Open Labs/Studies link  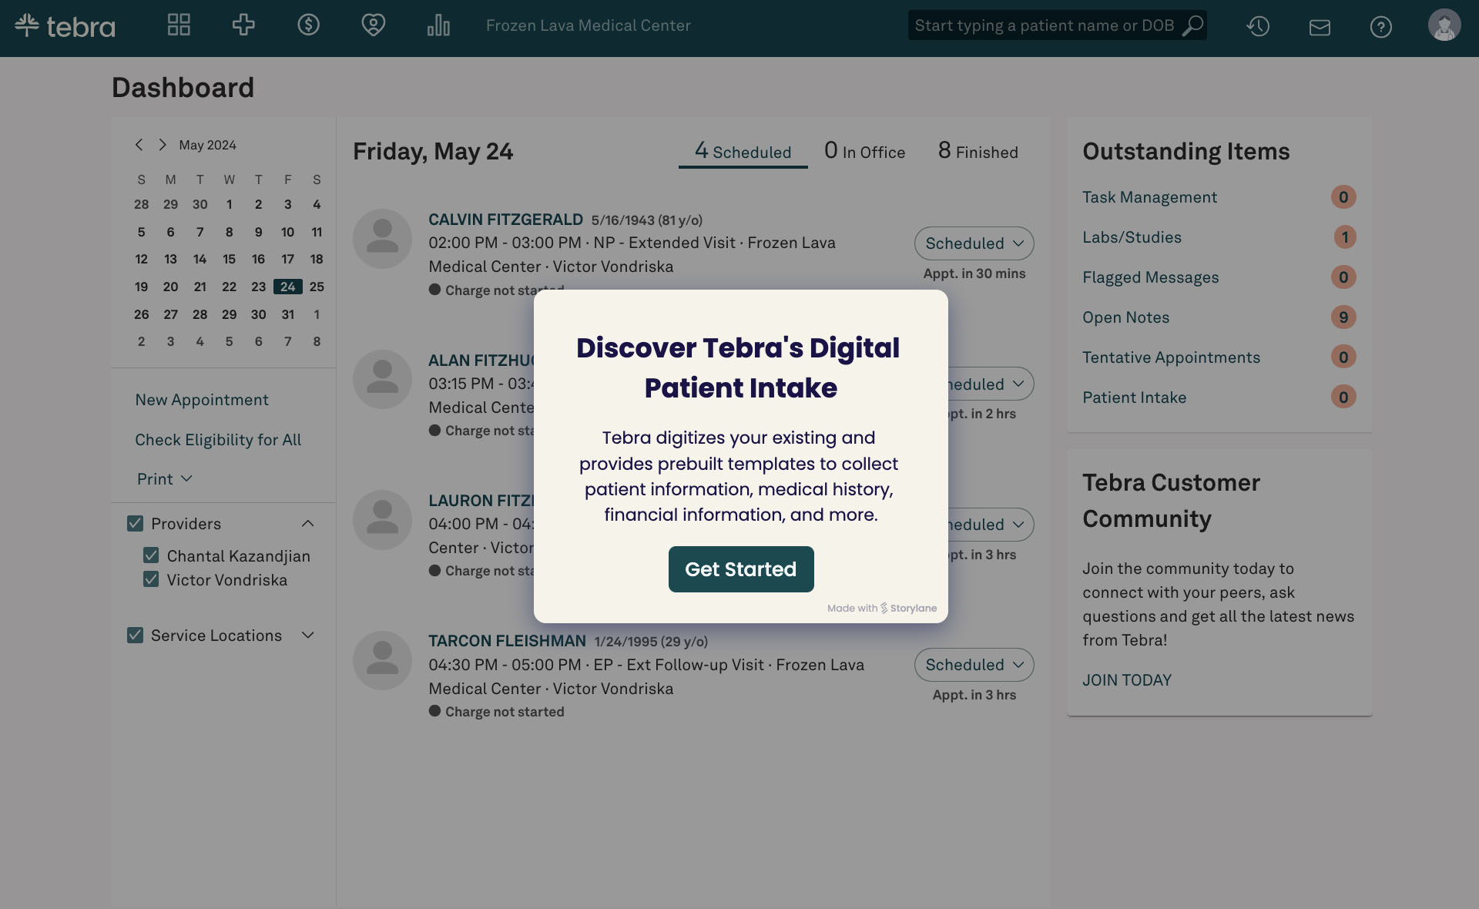(1132, 237)
